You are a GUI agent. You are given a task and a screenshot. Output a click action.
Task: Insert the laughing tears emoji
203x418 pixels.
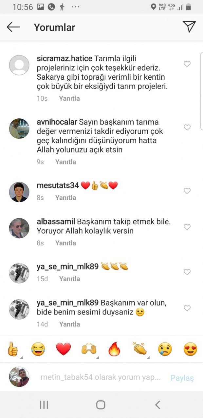click(x=38, y=349)
